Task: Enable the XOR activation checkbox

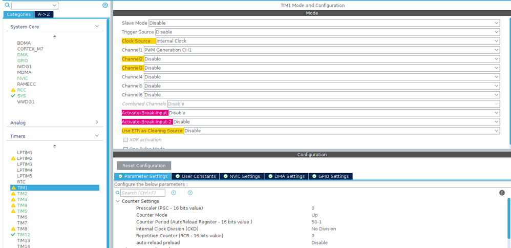Action: pos(125,140)
